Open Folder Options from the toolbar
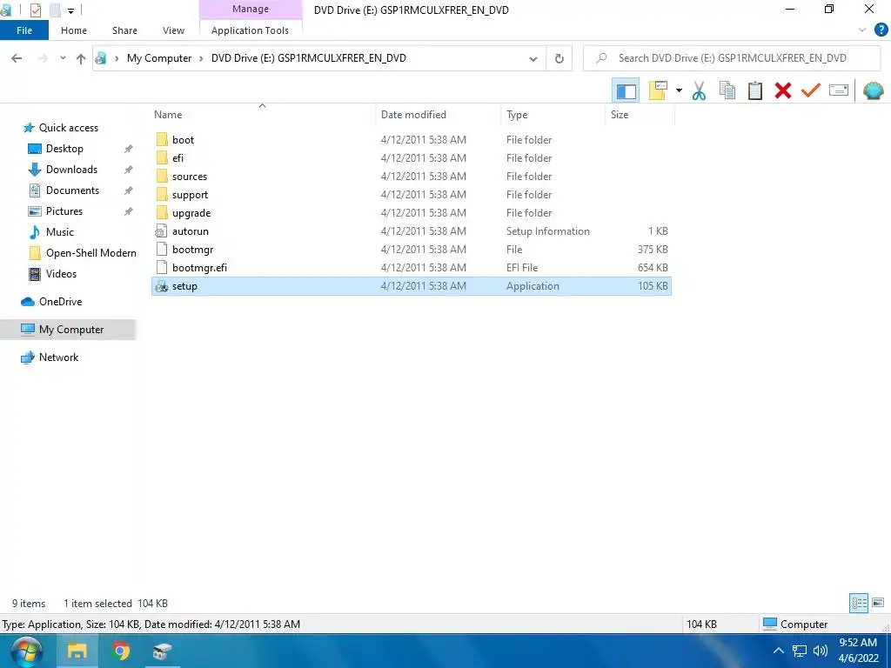This screenshot has height=668, width=891. point(658,90)
